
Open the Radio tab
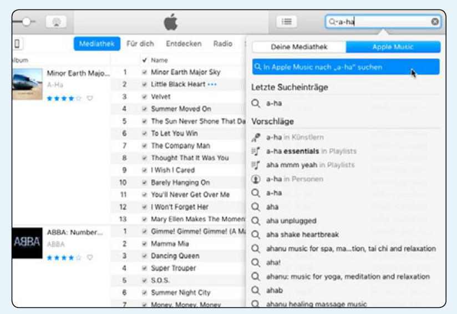pos(222,44)
